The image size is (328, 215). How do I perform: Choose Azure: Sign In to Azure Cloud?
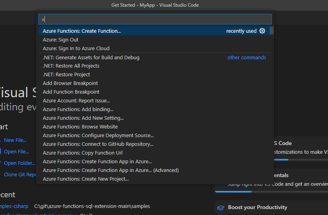154,48
